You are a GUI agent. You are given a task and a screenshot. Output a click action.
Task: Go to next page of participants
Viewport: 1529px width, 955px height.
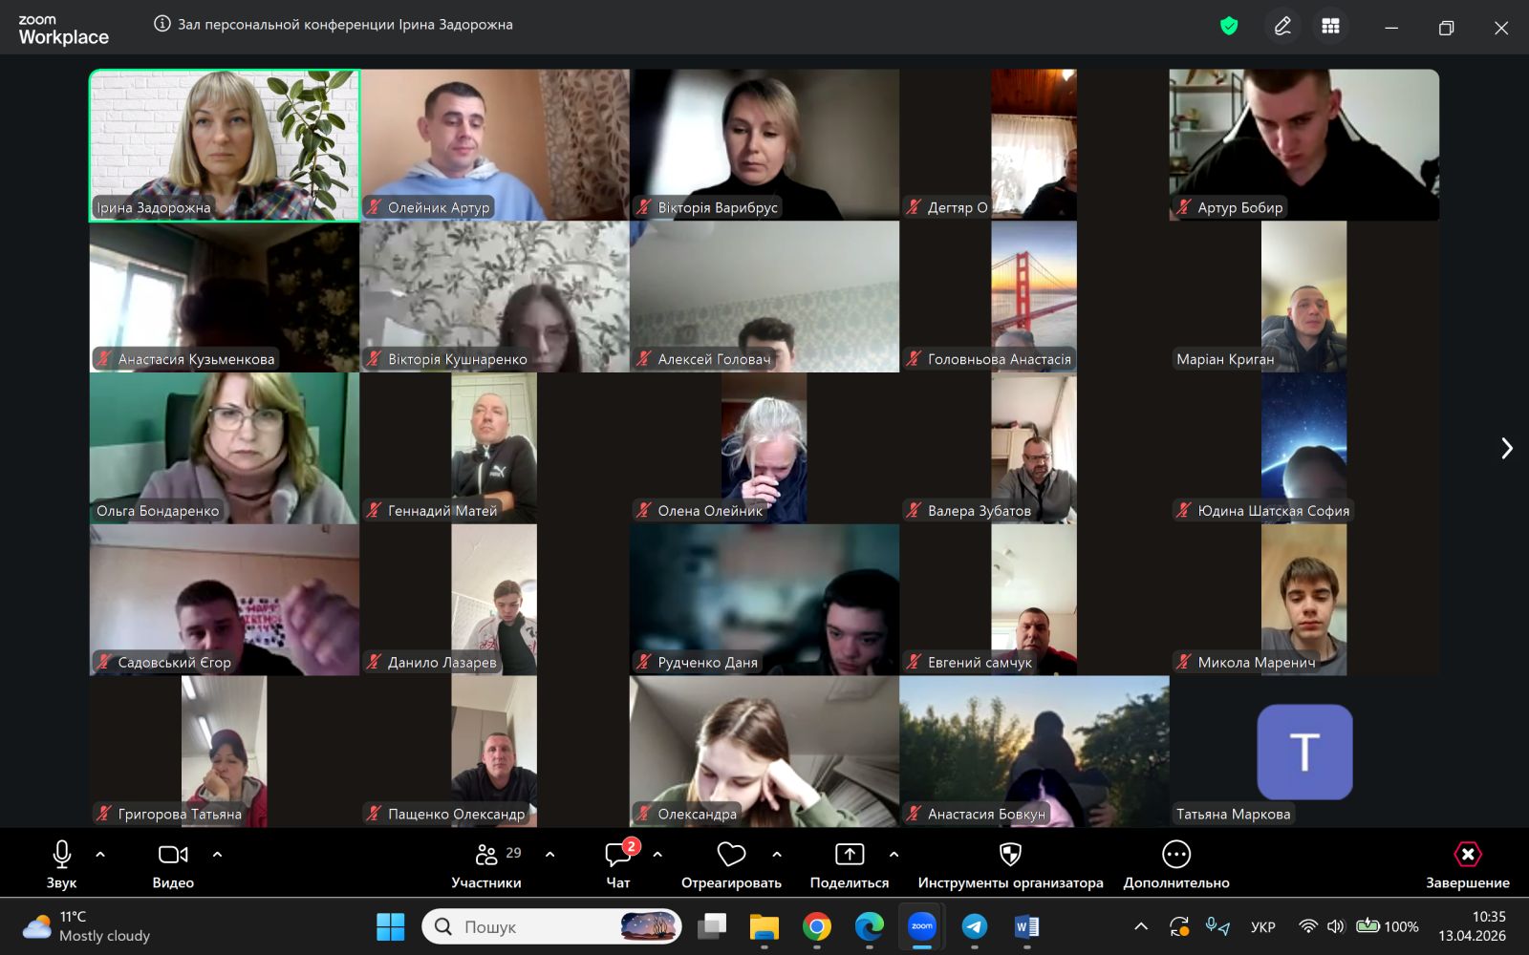coord(1506,448)
